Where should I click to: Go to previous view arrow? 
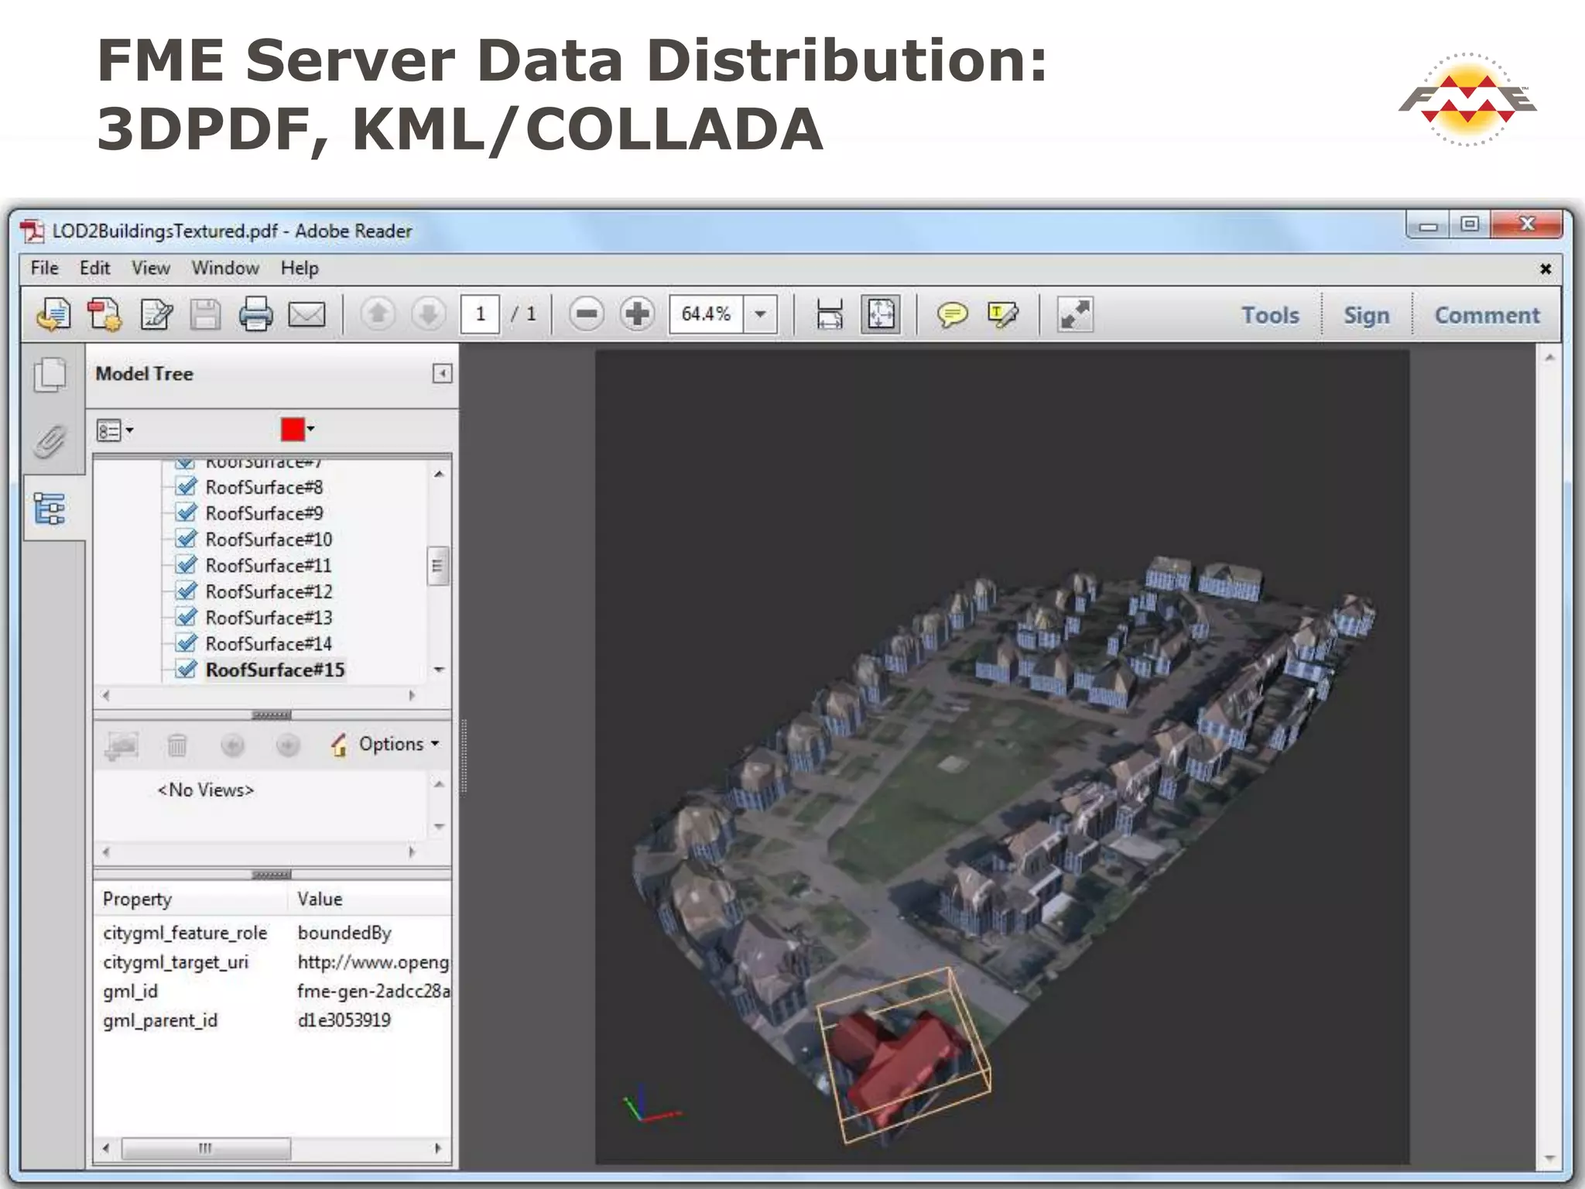(x=232, y=745)
